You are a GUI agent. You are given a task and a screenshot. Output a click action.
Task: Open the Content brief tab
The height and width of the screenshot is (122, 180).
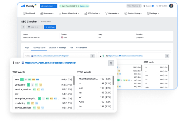[x=82, y=48]
